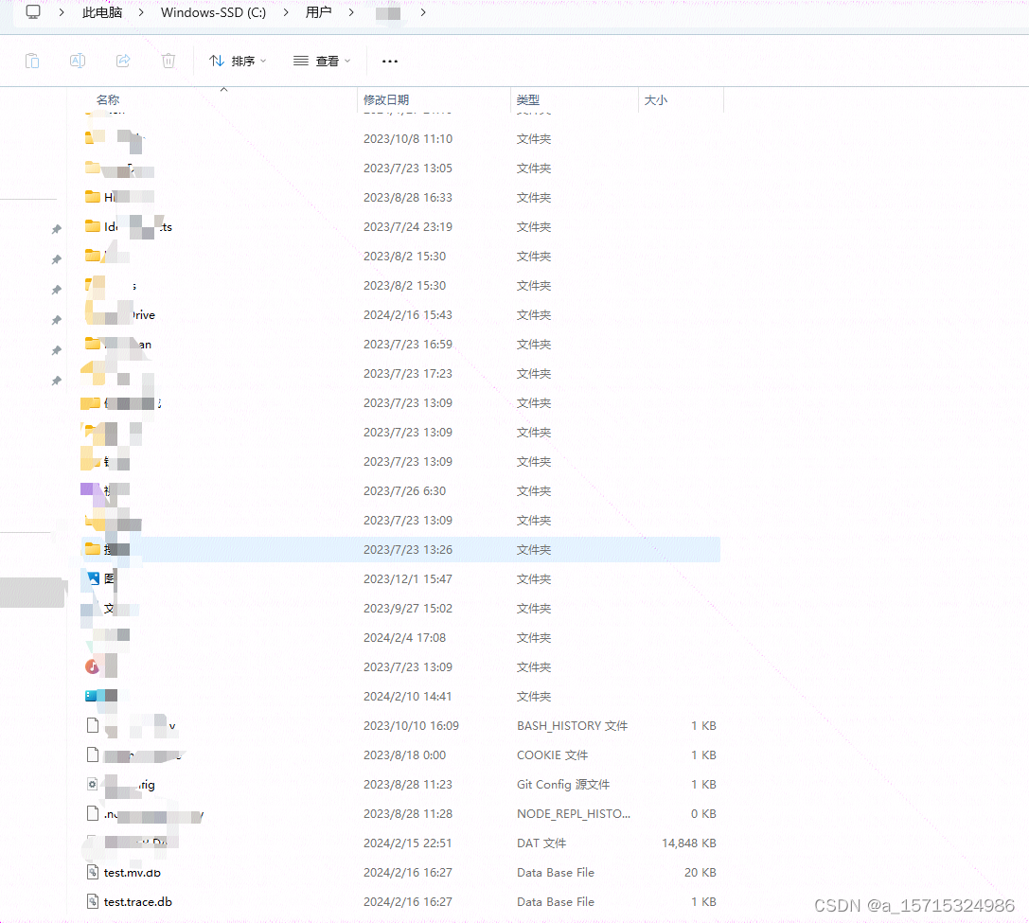This screenshot has height=923, width=1029.
Task: Open the 排序 sort dropdown
Action: tap(238, 60)
